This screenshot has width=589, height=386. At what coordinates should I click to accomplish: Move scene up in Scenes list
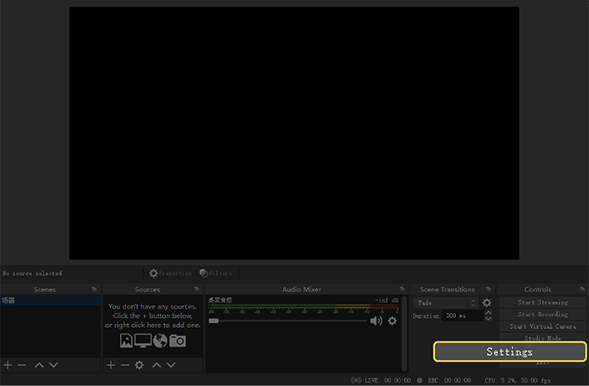pyautogui.click(x=39, y=365)
